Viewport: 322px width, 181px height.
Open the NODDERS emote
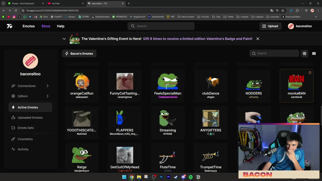254,86
